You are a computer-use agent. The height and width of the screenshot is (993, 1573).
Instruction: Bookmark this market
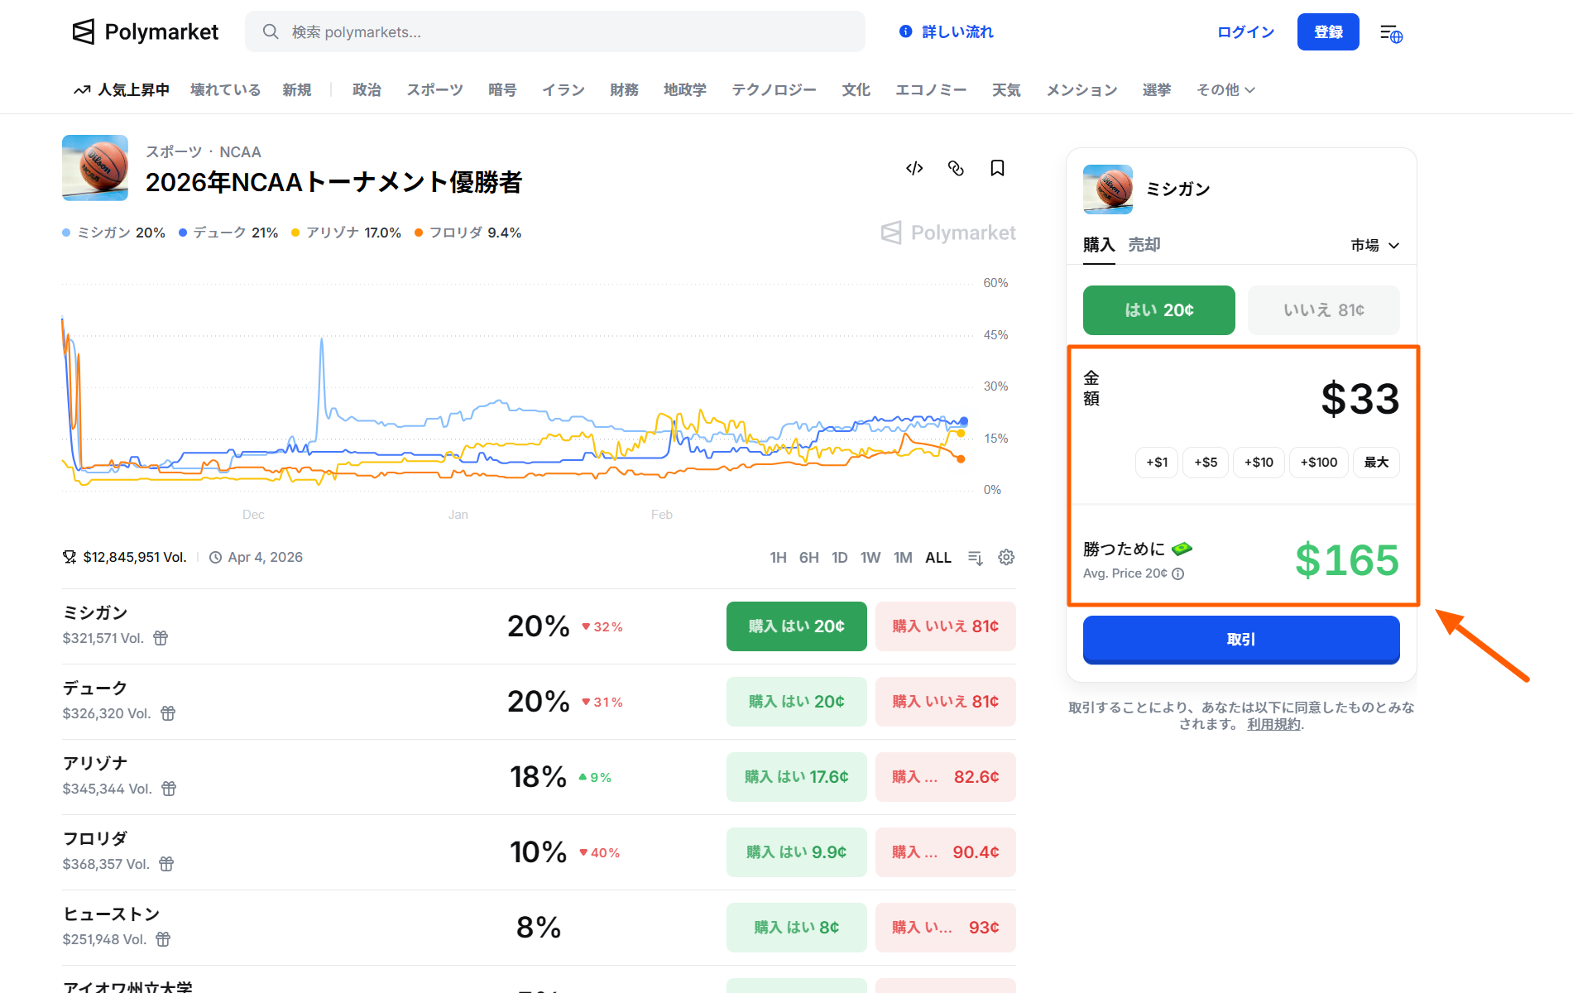click(996, 168)
